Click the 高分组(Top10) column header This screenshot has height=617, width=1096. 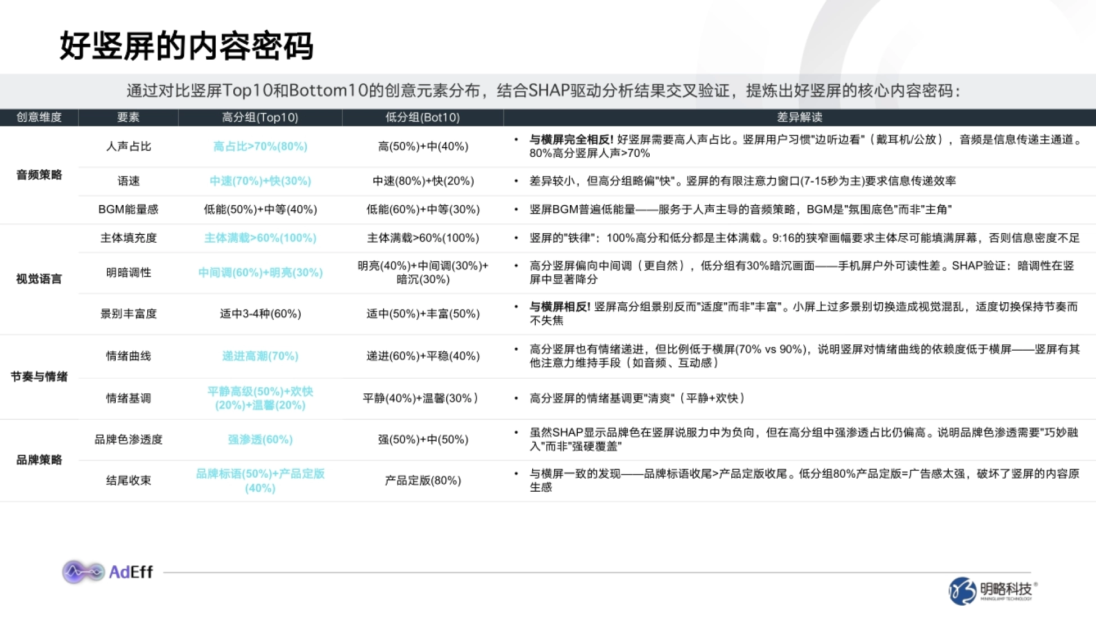pyautogui.click(x=260, y=117)
